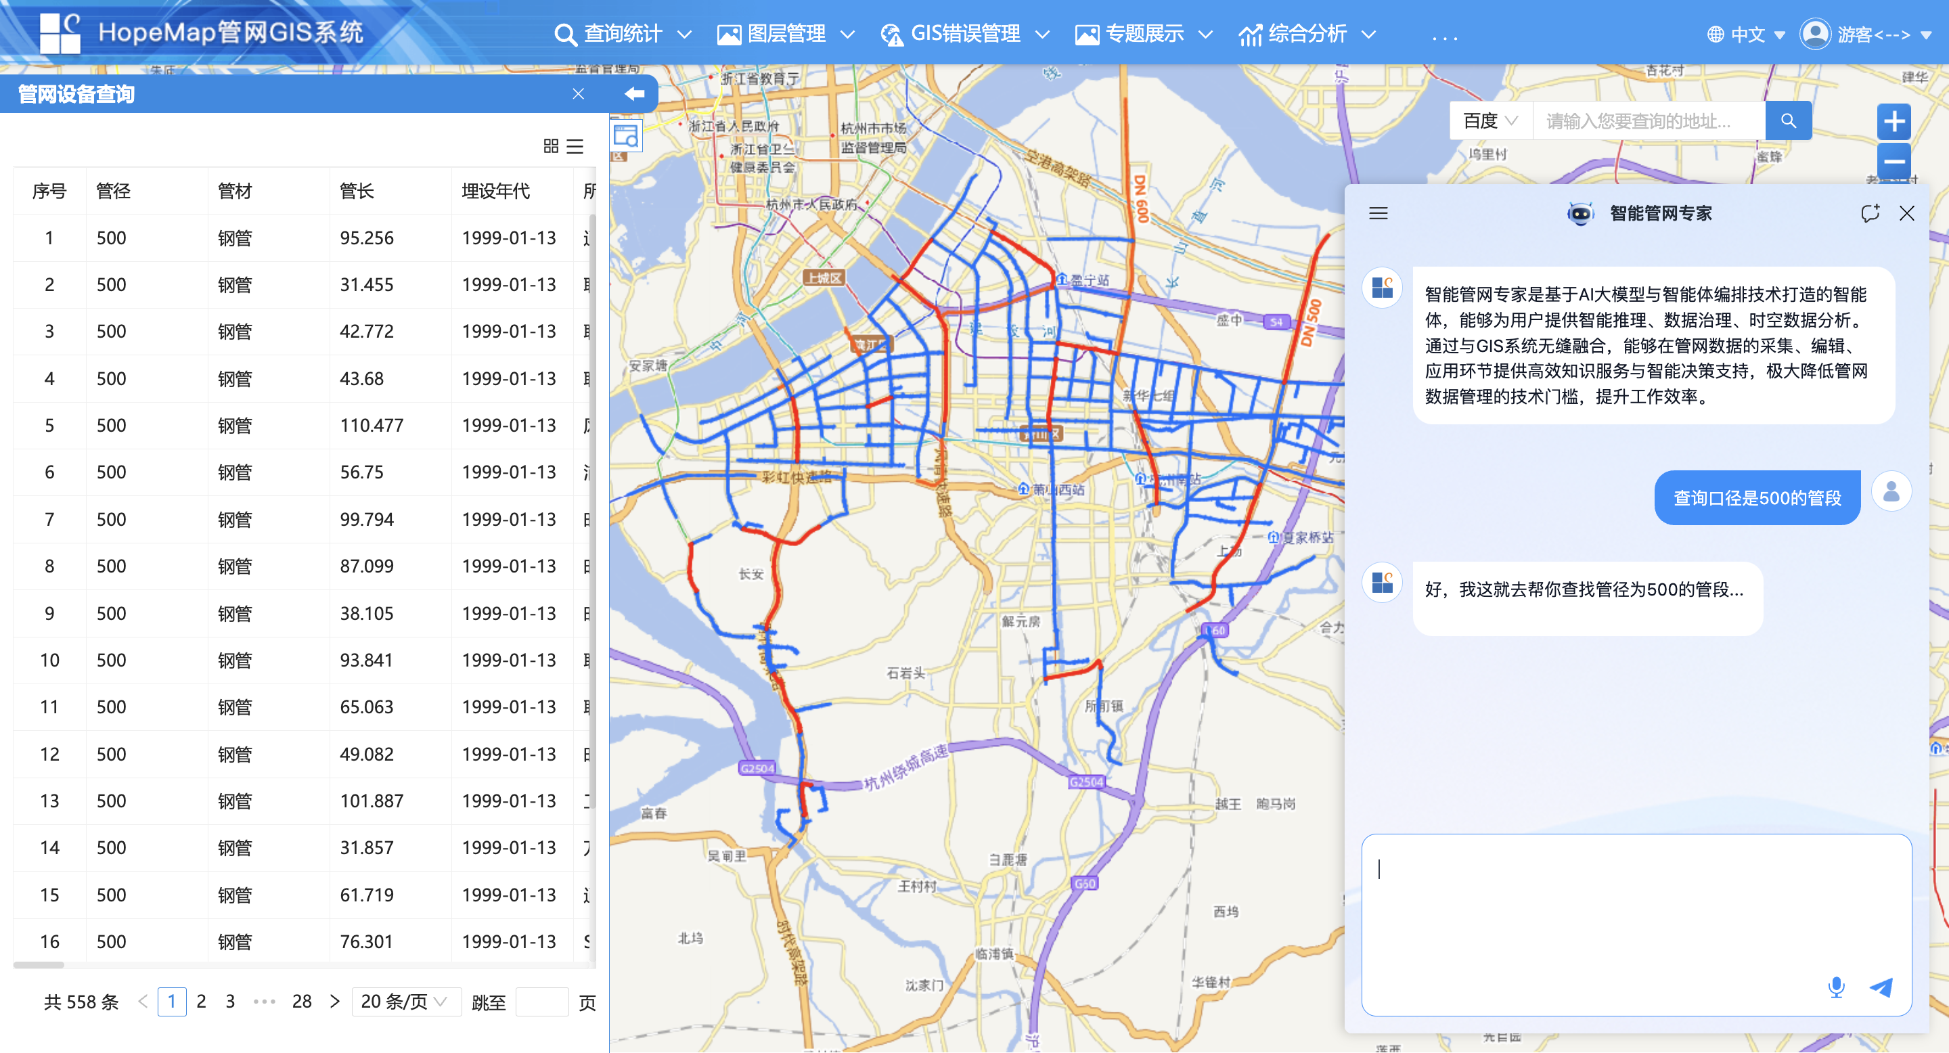Open the 查询统计 menu
Screen dimensions: 1949x1053
click(623, 34)
